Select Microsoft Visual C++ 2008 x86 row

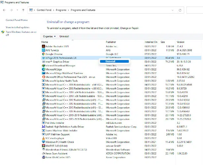point(121,88)
